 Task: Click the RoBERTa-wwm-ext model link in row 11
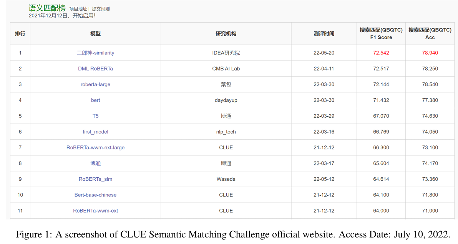pyautogui.click(x=96, y=211)
